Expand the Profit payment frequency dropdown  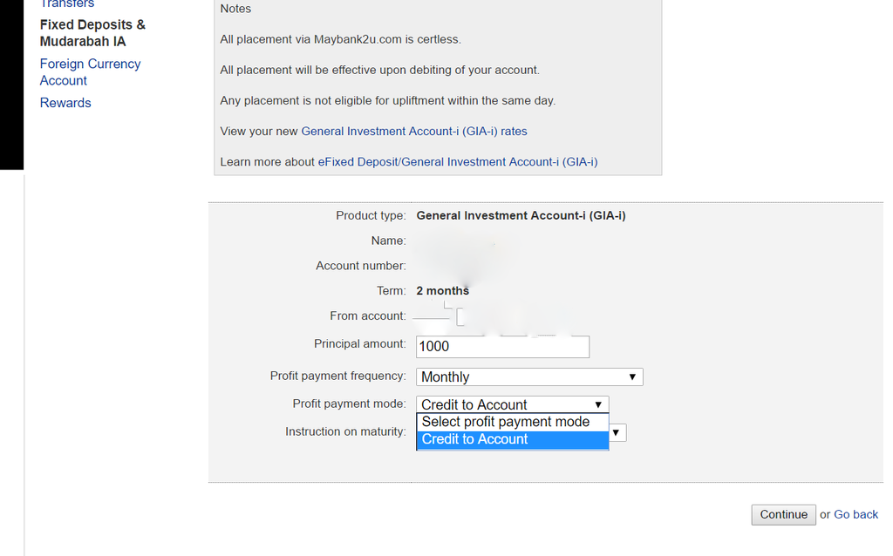click(x=529, y=377)
